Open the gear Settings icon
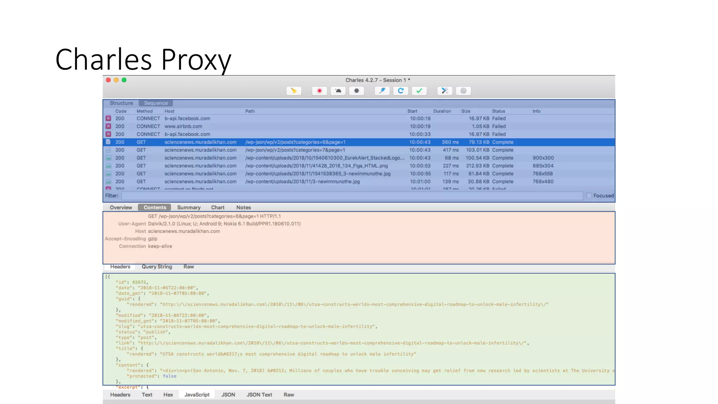Viewport: 718px width, 404px height. (x=463, y=91)
